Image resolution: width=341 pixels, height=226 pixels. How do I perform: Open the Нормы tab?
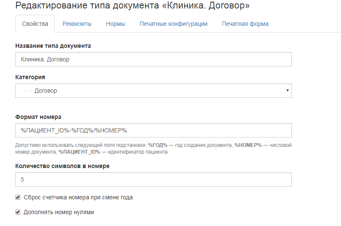[x=116, y=24]
